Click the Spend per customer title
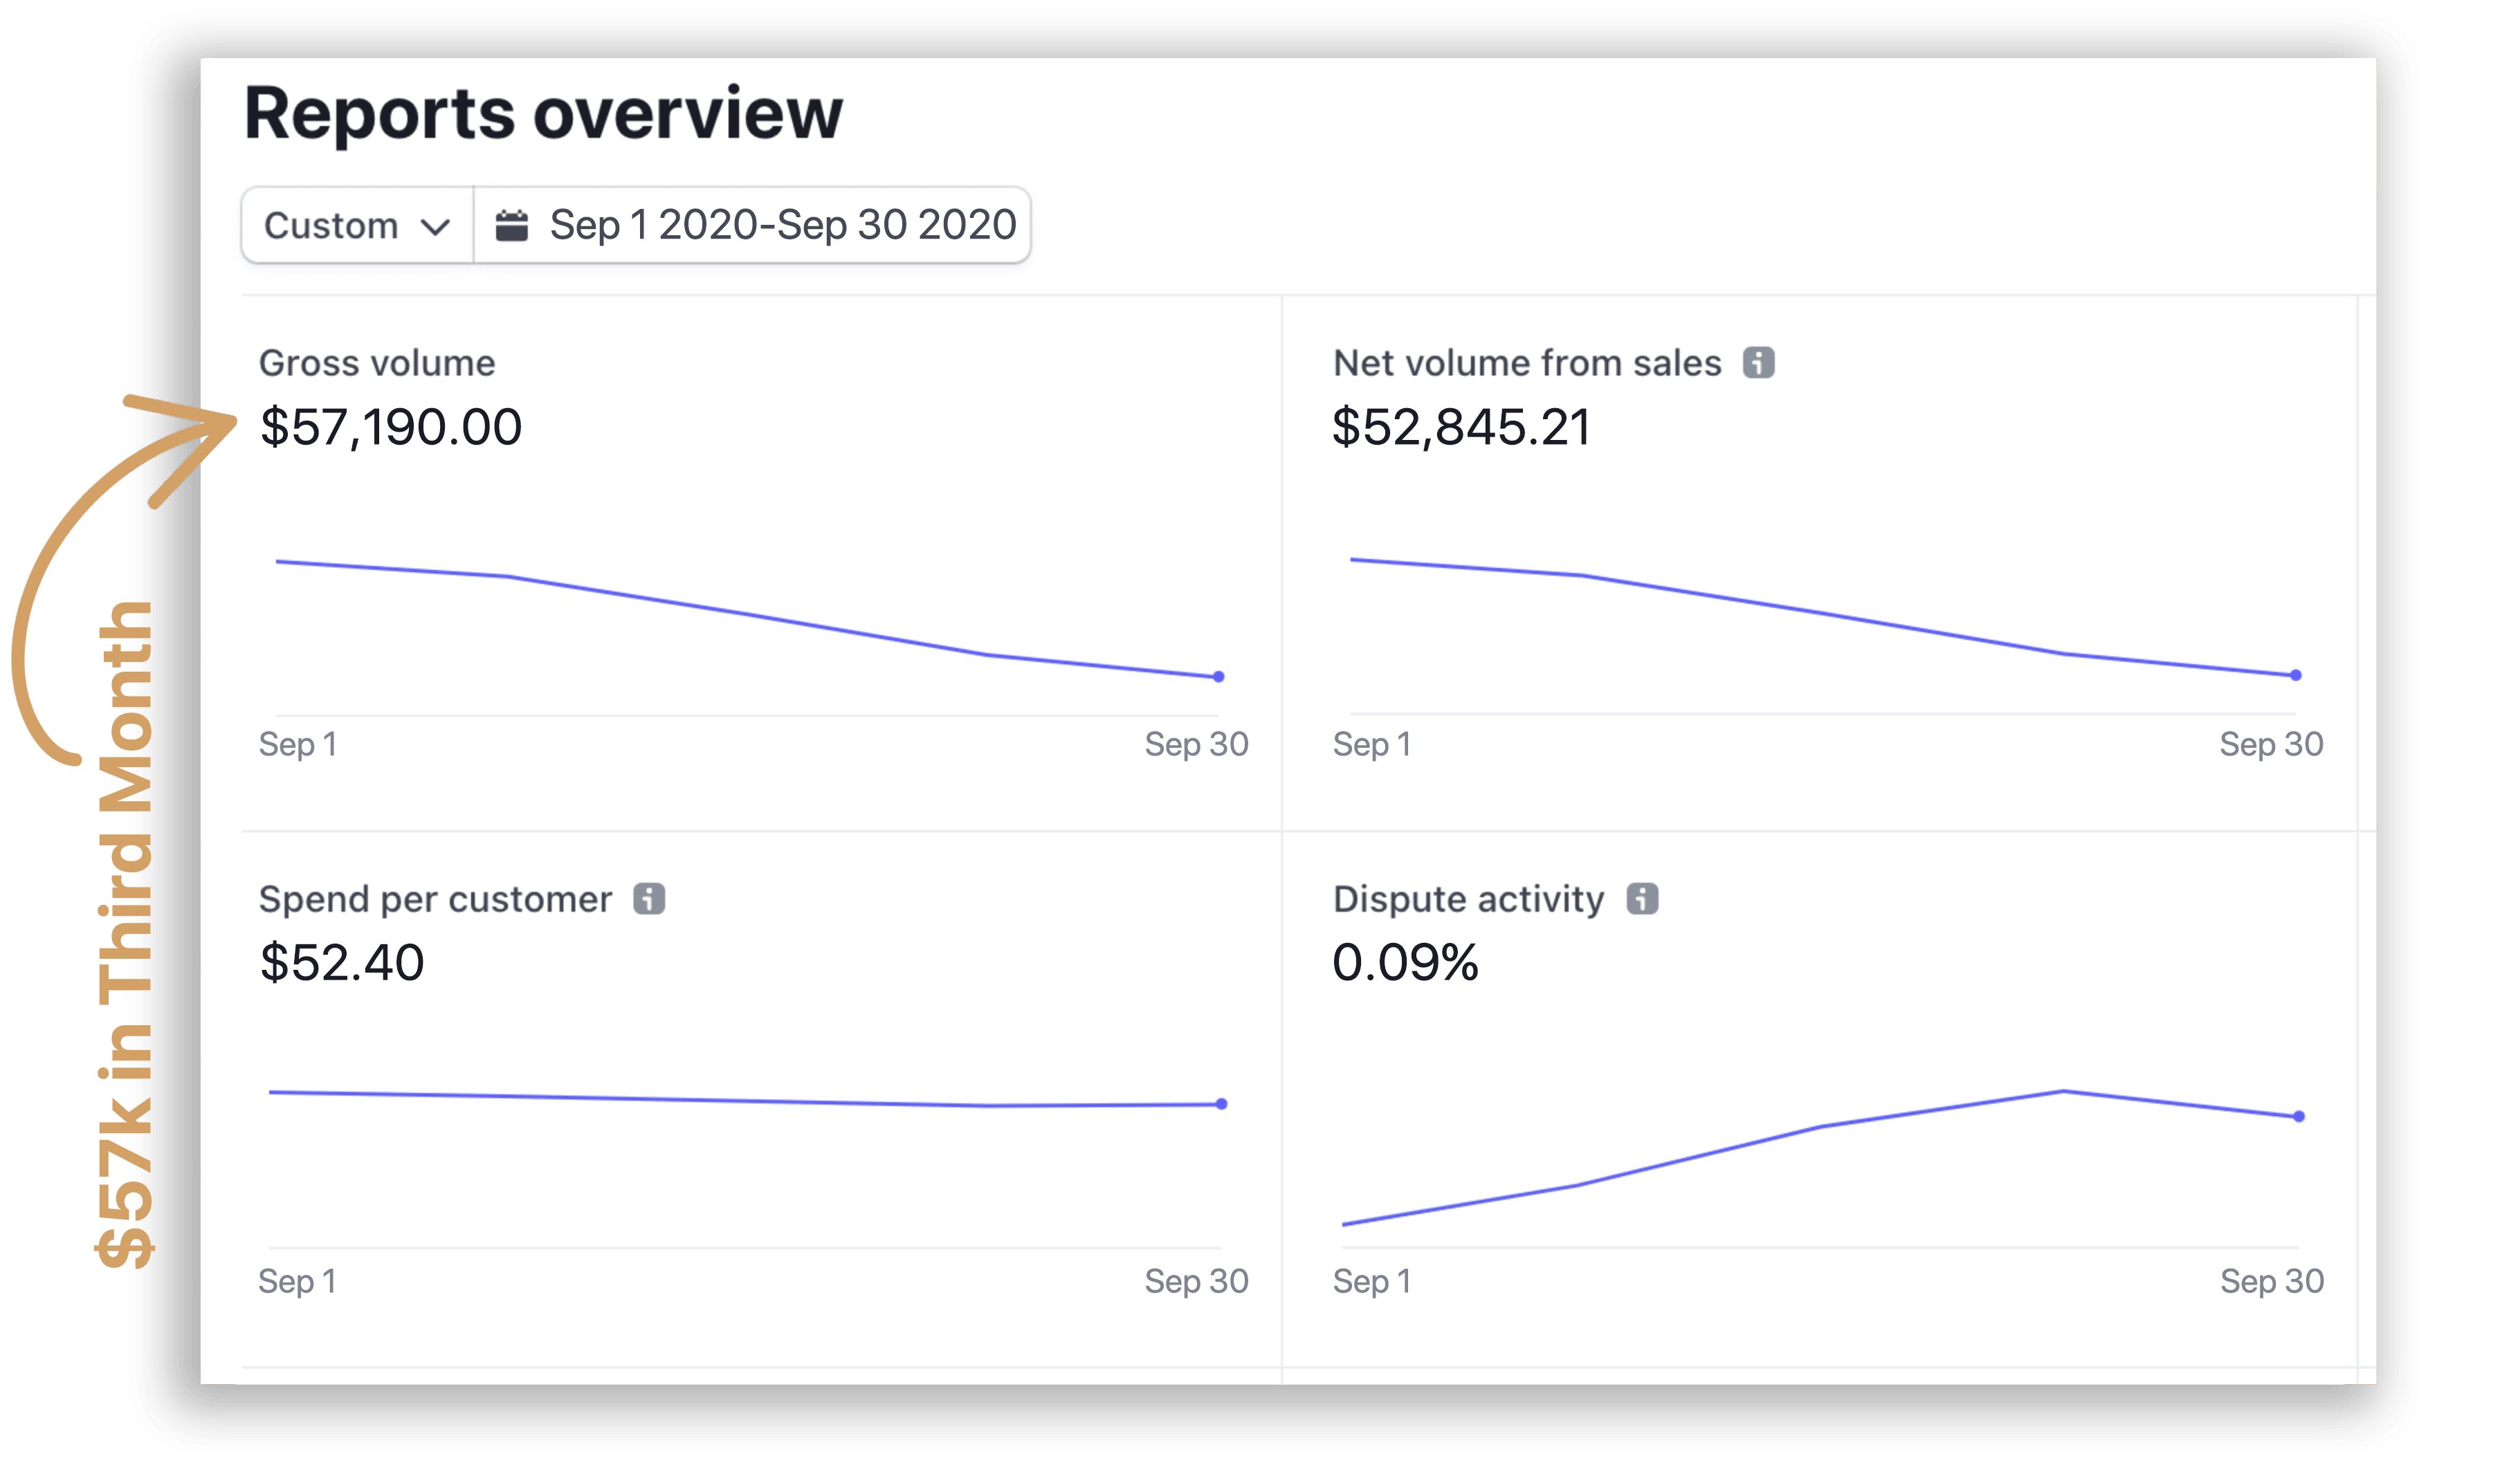 click(x=435, y=899)
